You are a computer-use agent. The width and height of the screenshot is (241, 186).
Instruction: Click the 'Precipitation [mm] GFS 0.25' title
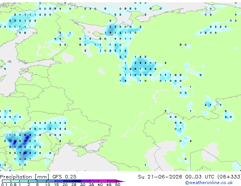tap(38, 177)
